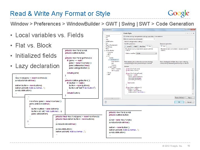Toggle the Lazy statement generation checkbox
200x150 pixels.
162,46
